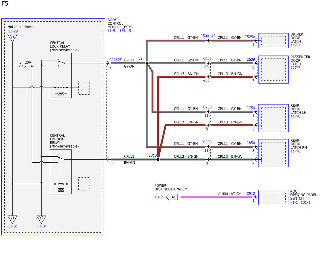
Task: Open the 117-8 link under Rear Door Latch LH
Action: [x=295, y=116]
